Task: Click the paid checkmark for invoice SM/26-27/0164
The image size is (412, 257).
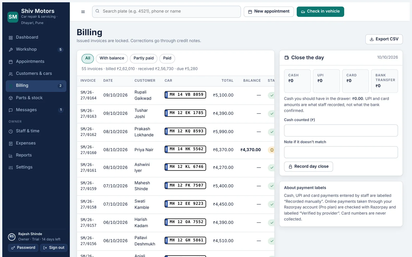Action: [271, 95]
